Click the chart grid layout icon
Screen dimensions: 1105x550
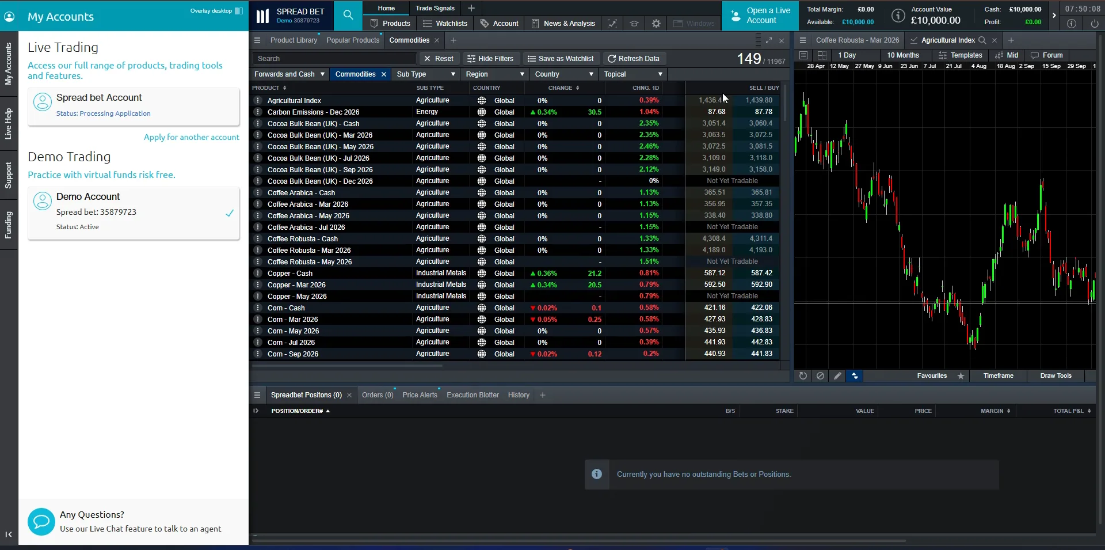click(822, 55)
